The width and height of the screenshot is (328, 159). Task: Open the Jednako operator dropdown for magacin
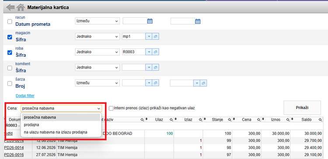coord(97,37)
